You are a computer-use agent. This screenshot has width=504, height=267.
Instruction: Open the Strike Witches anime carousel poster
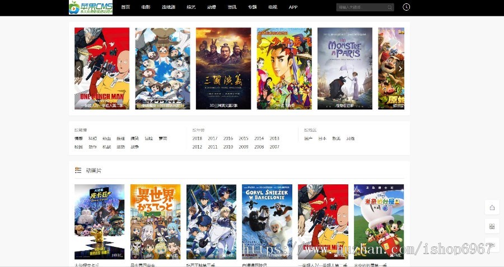tap(162, 69)
